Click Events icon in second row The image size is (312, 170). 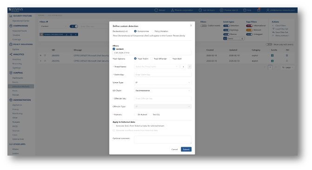[x=272, y=61]
